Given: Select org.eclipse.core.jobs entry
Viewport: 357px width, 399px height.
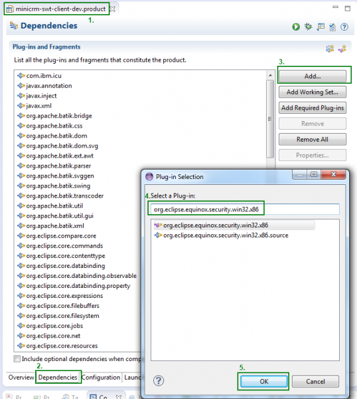Looking at the screenshot, I should 50,326.
